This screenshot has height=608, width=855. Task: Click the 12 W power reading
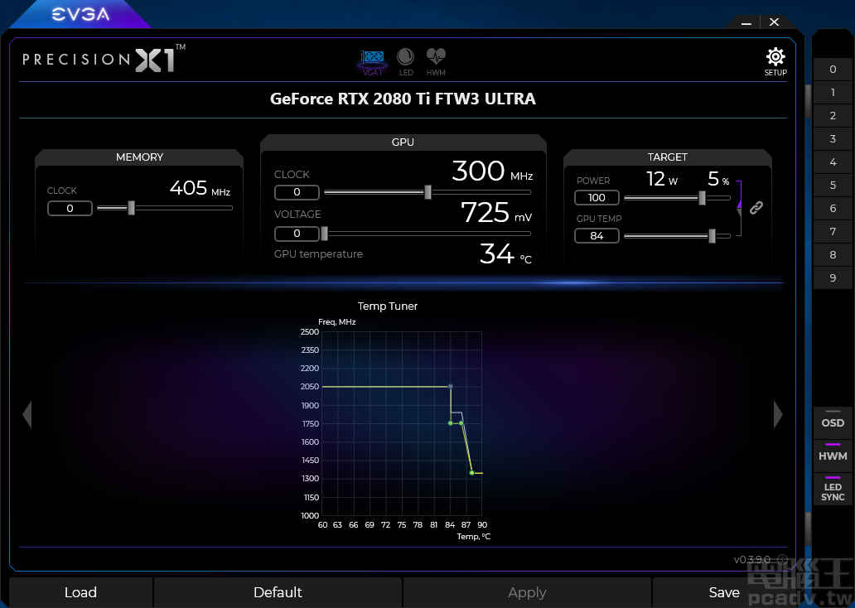pyautogui.click(x=662, y=179)
